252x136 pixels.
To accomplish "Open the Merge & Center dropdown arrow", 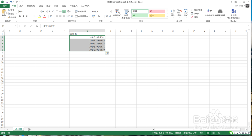I will pos(90,16).
